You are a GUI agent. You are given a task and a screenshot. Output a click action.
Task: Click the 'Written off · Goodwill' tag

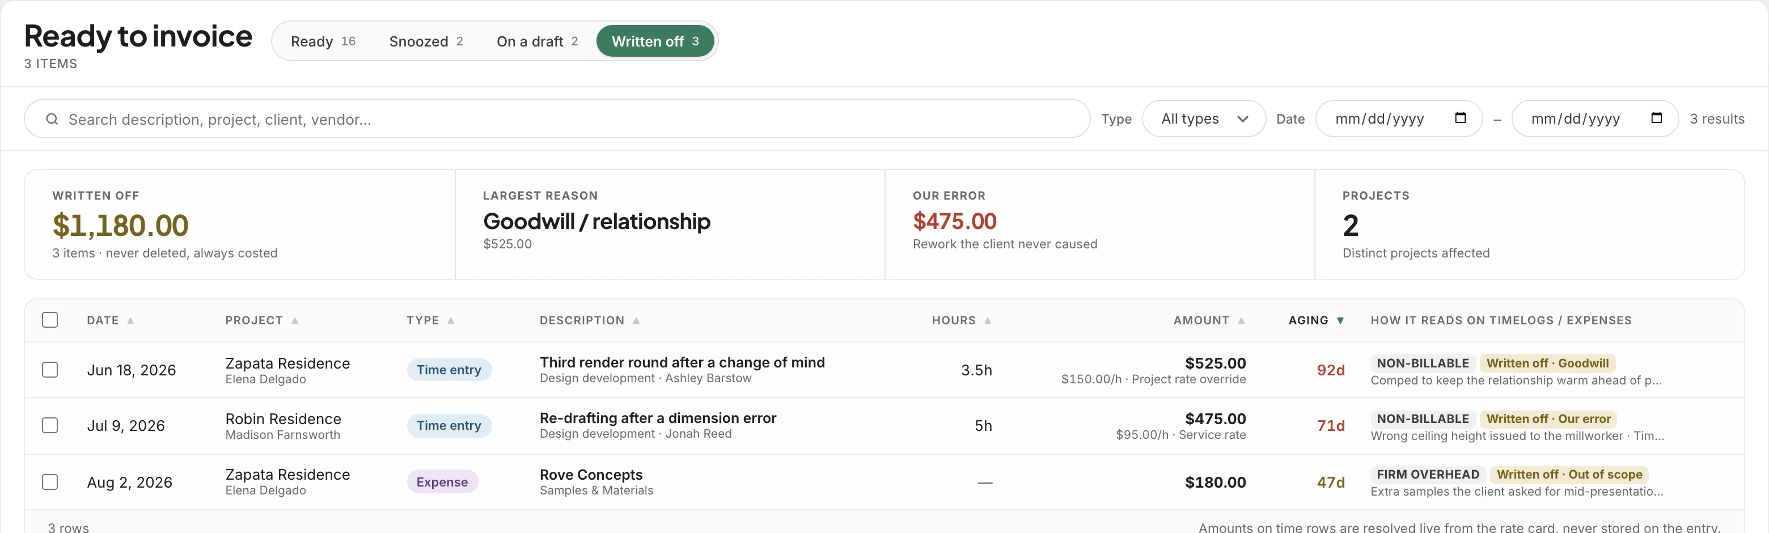[1547, 363]
